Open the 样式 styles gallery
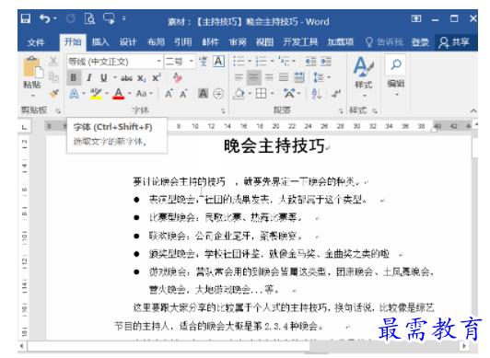The image size is (490, 358). point(364,76)
